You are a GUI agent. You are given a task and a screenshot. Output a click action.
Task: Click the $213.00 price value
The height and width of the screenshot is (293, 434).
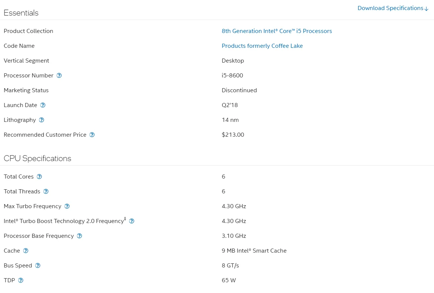(233, 135)
